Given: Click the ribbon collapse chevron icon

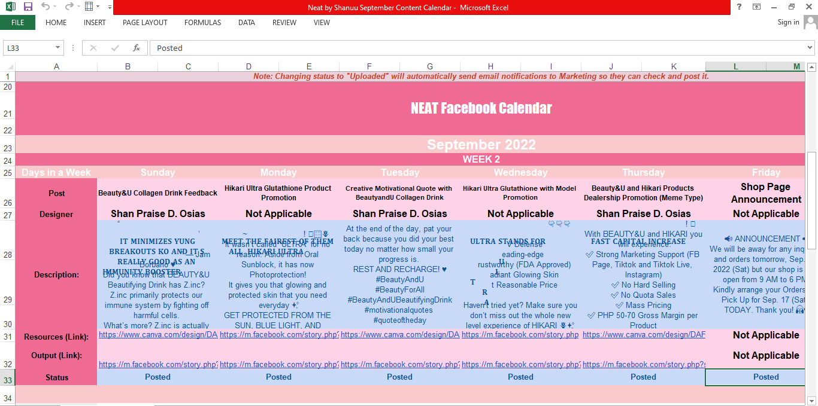Looking at the screenshot, I should pyautogui.click(x=756, y=7).
